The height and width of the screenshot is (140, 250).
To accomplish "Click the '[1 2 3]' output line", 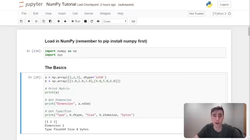I will [51, 122].
